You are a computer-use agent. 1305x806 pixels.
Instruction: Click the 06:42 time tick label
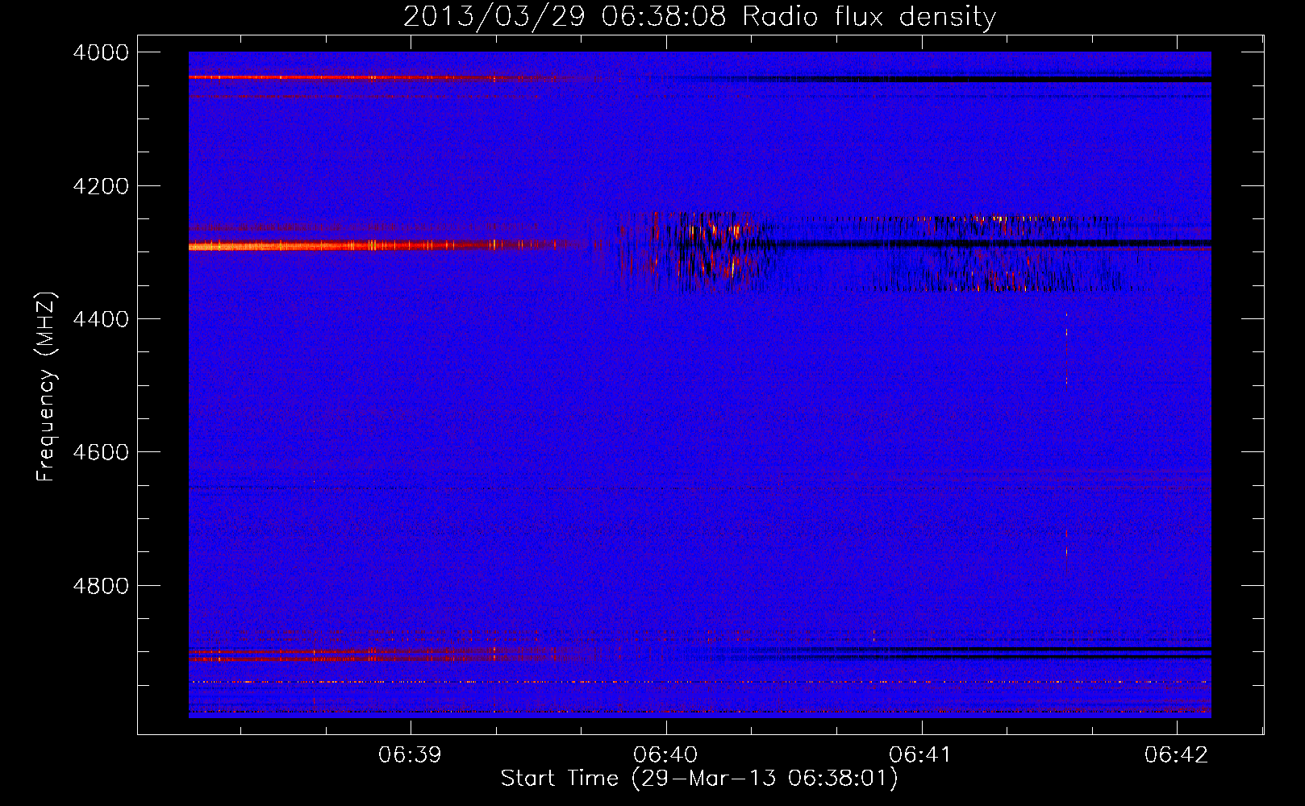(1177, 754)
